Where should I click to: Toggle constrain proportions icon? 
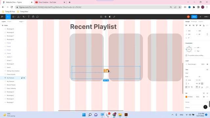tap(207, 34)
